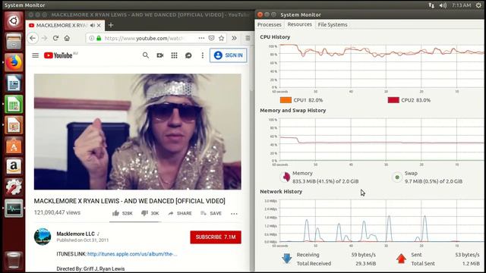Open page actions three-dot menu
Screen dimensions: 486x273
pyautogui.click(x=201, y=38)
